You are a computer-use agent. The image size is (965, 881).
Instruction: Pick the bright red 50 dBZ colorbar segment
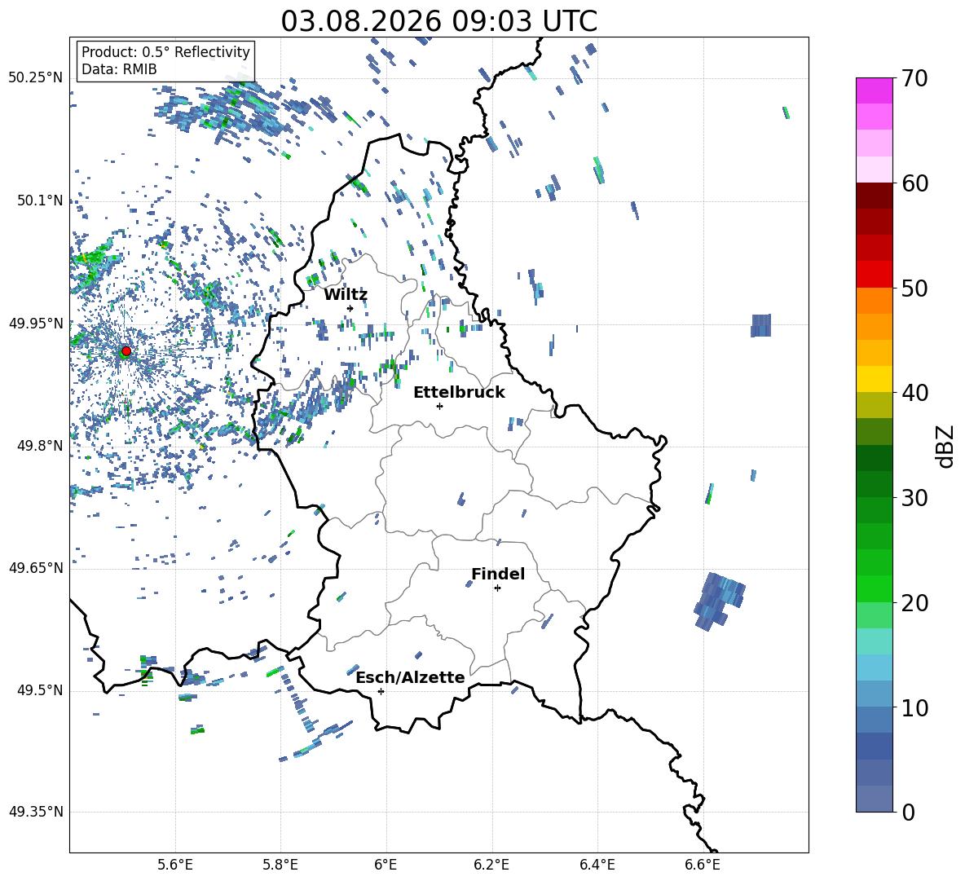pyautogui.click(x=874, y=275)
